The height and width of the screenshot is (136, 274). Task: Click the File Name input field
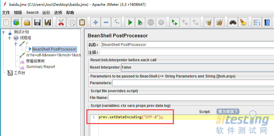(191, 98)
